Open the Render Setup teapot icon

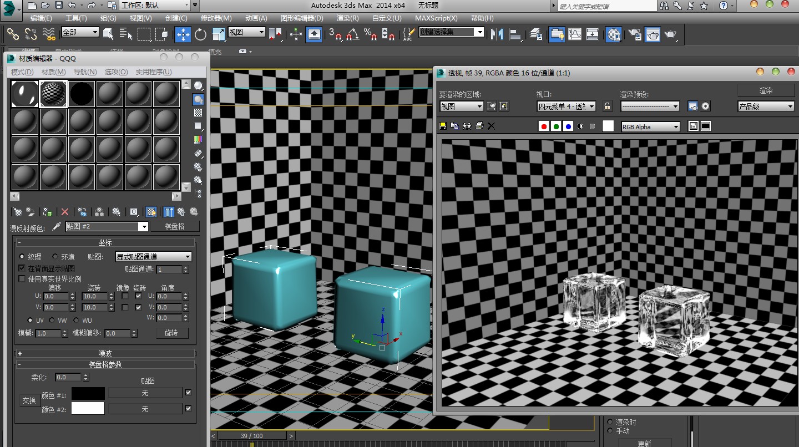[x=634, y=34]
